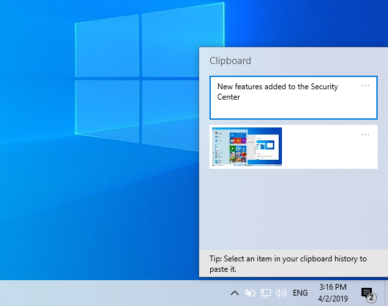Click the Clipboard panel heading
The height and width of the screenshot is (306, 388).
230,61
